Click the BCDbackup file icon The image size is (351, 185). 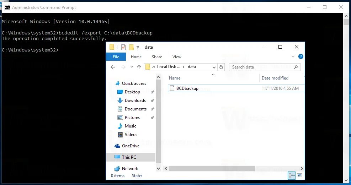(x=172, y=88)
